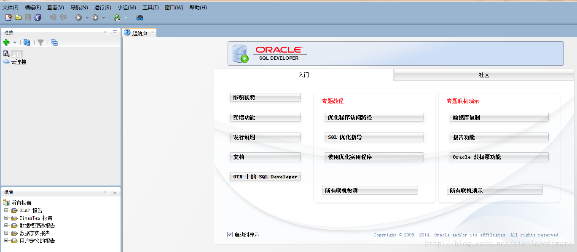
Task: Open the Back button history dropdown arrow
Action: [87, 18]
